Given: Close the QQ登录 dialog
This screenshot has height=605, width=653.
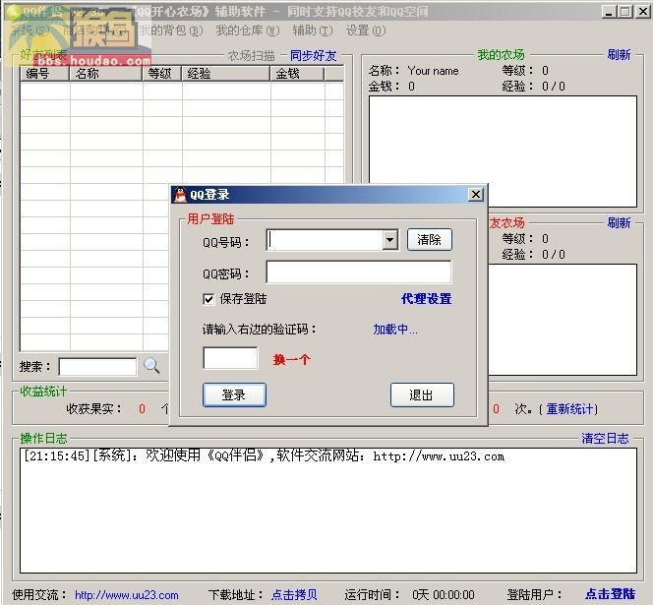Looking at the screenshot, I should [476, 194].
